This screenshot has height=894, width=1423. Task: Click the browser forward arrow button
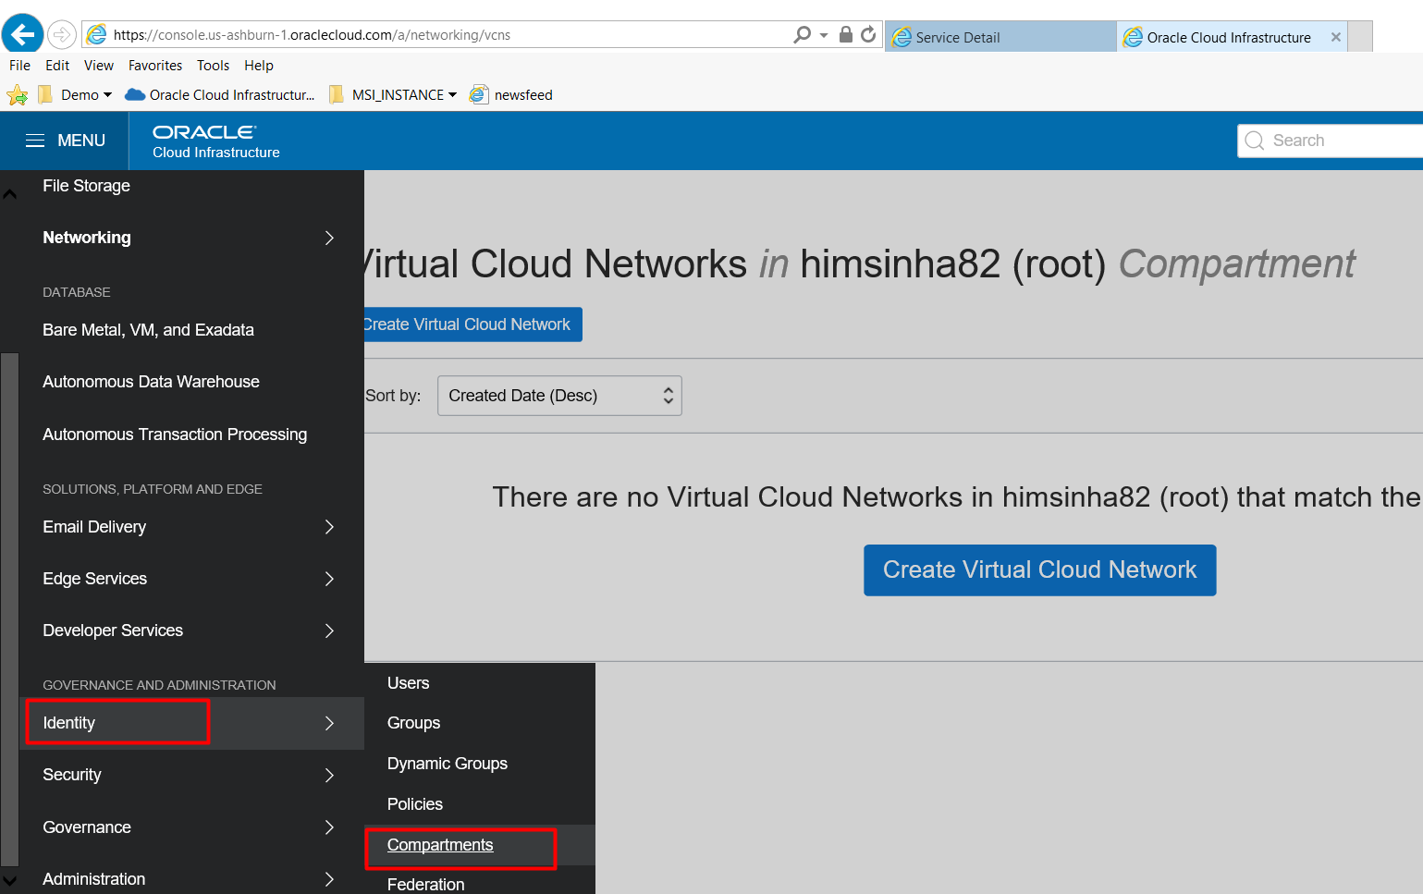61,35
